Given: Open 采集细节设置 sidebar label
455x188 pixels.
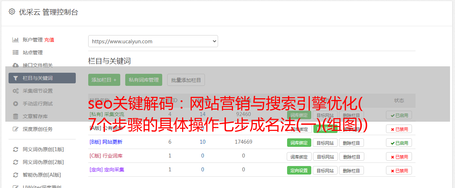Looking at the screenshot, I should coord(38,91).
